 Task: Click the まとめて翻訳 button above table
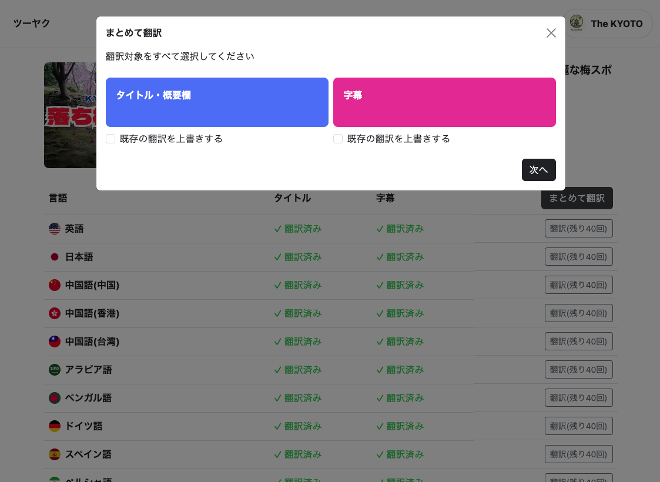[577, 198]
